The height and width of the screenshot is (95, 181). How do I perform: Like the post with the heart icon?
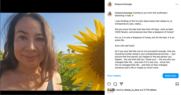pos(109,84)
